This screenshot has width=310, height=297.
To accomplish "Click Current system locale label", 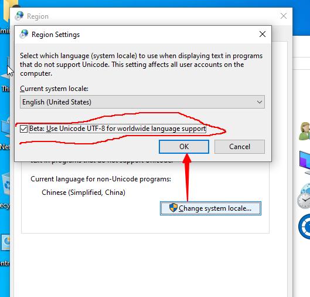I will (x=54, y=89).
